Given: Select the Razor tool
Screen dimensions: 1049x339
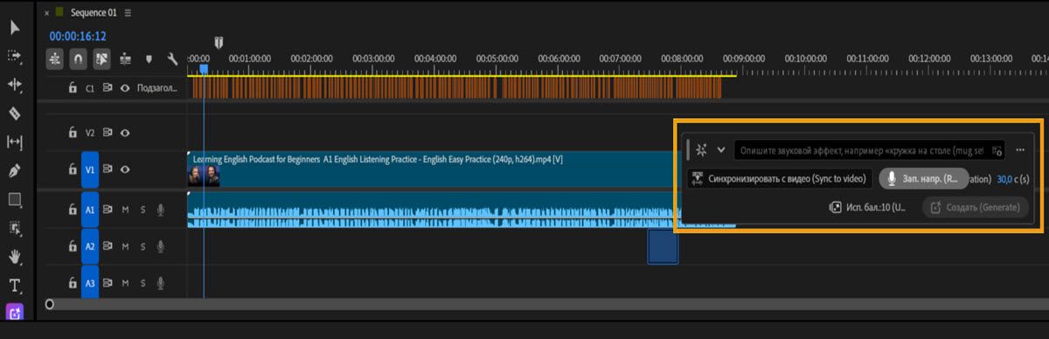Looking at the screenshot, I should tap(15, 113).
